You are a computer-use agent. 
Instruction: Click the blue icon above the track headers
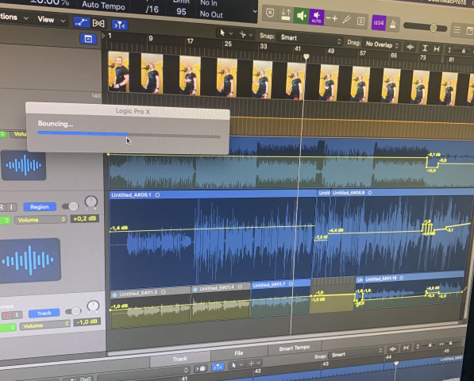[88, 39]
